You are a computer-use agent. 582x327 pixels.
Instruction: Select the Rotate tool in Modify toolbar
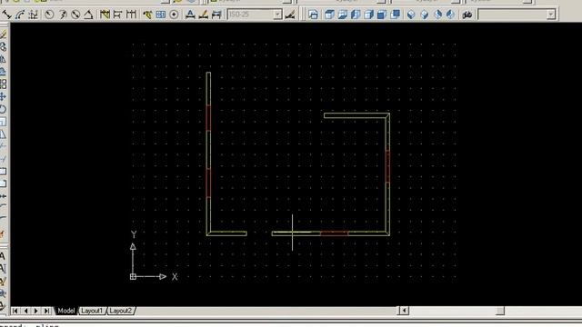pyautogui.click(x=3, y=109)
